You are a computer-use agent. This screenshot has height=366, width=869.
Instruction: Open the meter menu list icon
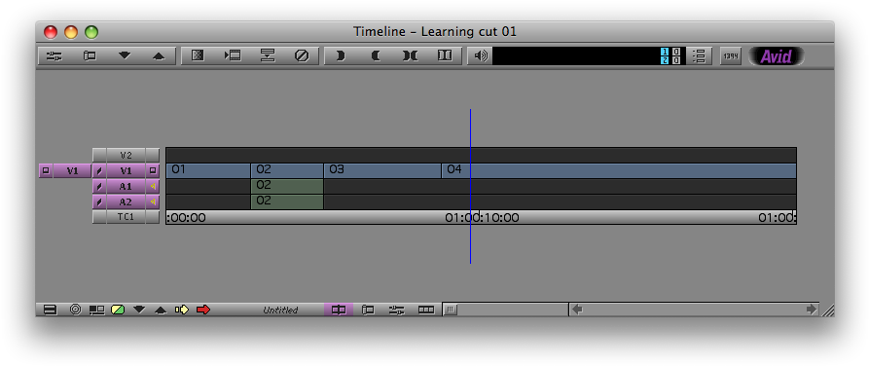pyautogui.click(x=699, y=56)
